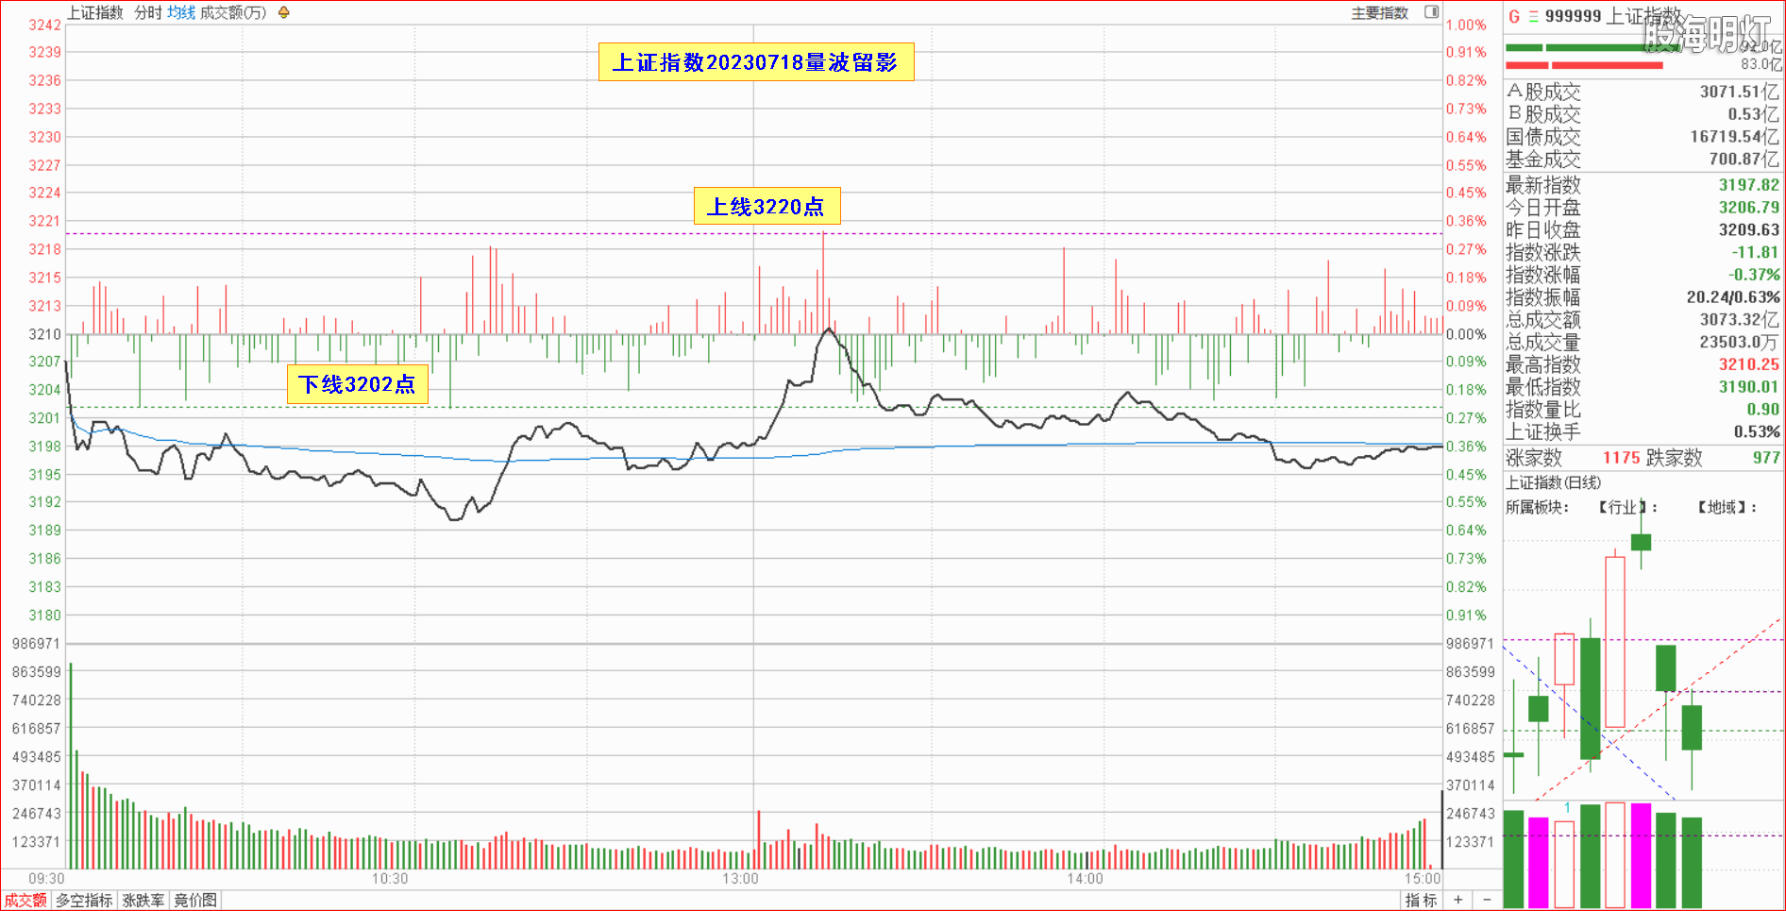This screenshot has width=1786, height=911.
Task: Click 上线3220点 annotation label
Action: click(767, 206)
